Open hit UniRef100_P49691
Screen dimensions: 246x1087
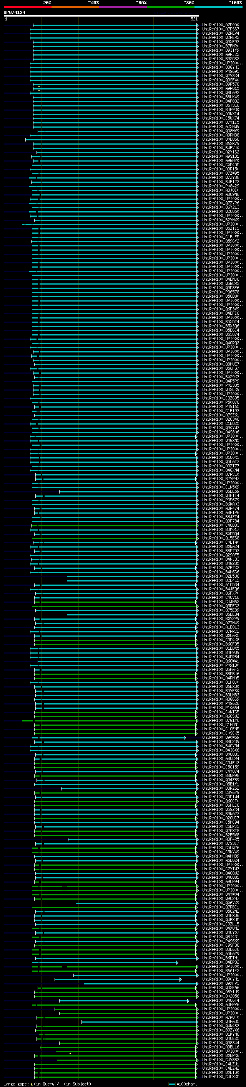[220, 72]
